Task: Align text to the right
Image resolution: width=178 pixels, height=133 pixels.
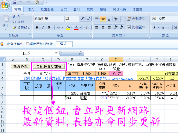Action: [109, 27]
